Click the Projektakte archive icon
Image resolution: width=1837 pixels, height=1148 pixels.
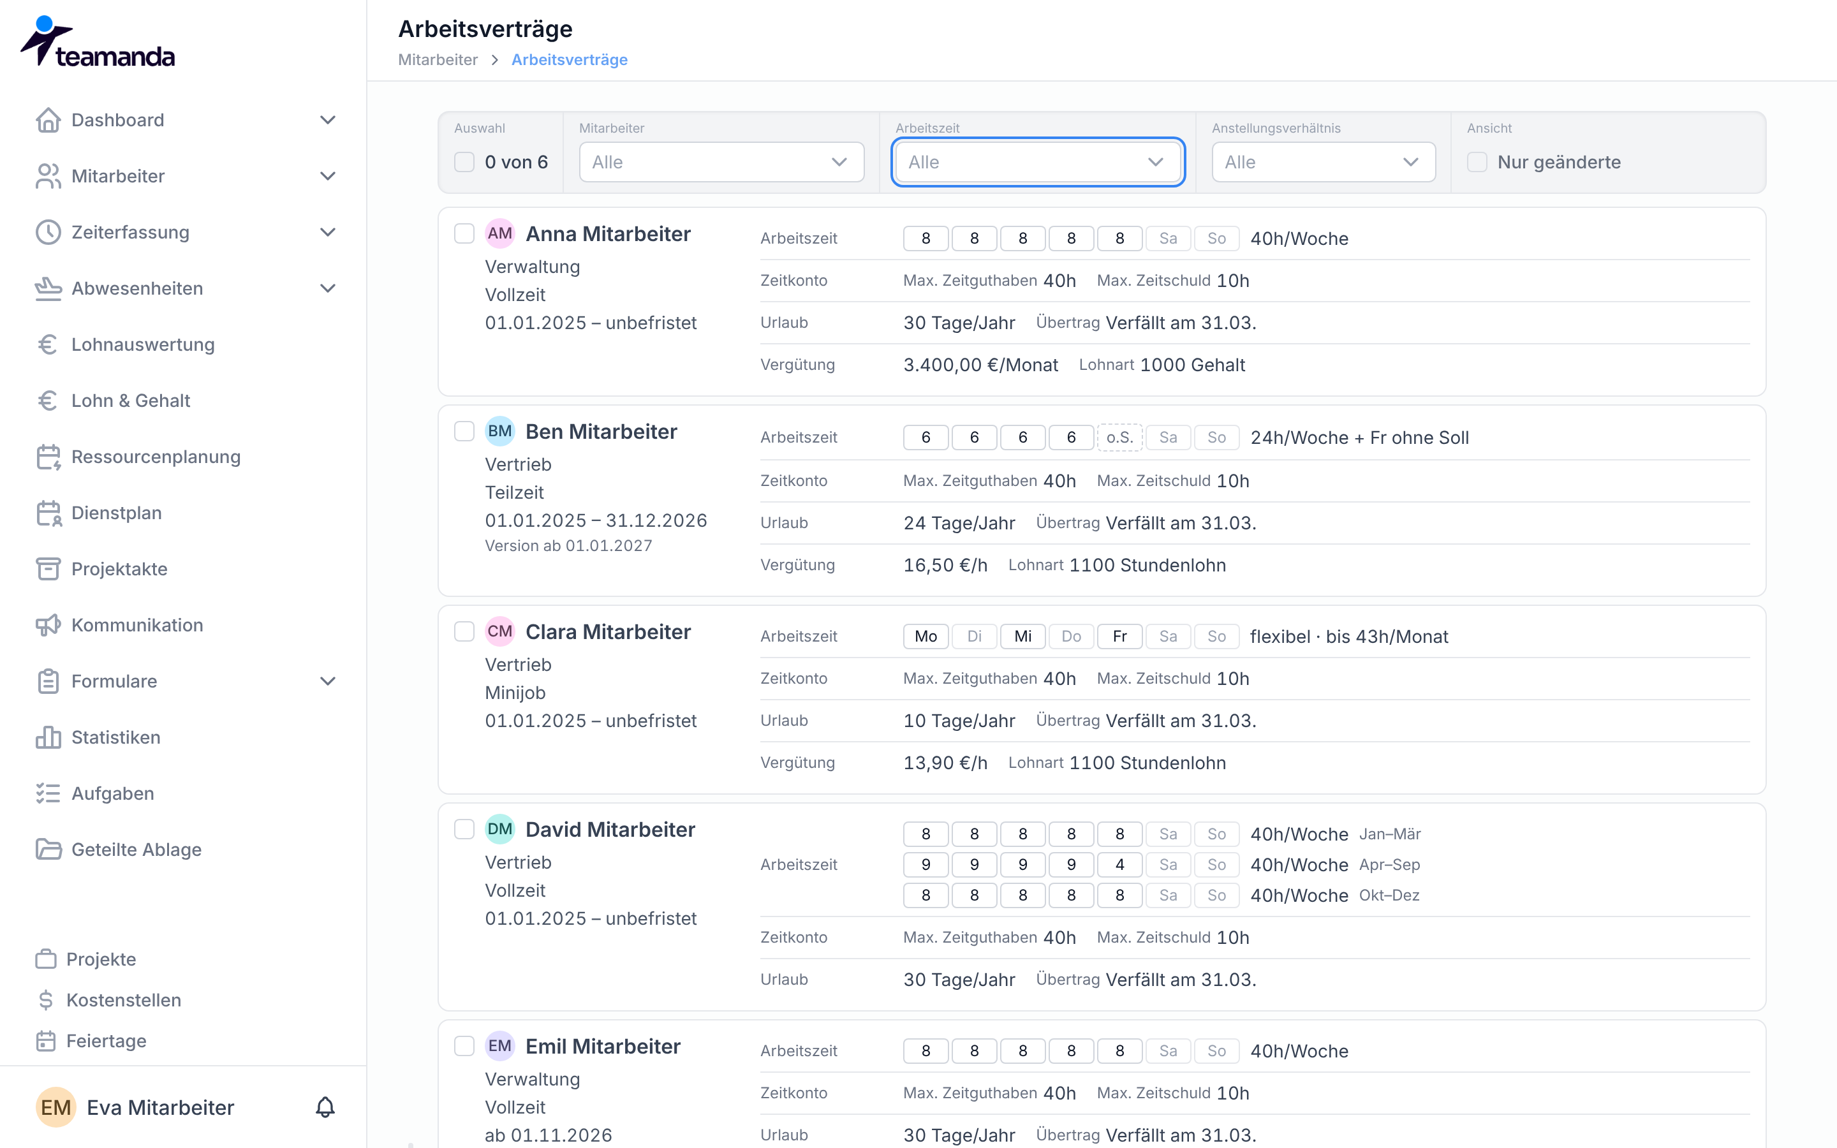(48, 570)
